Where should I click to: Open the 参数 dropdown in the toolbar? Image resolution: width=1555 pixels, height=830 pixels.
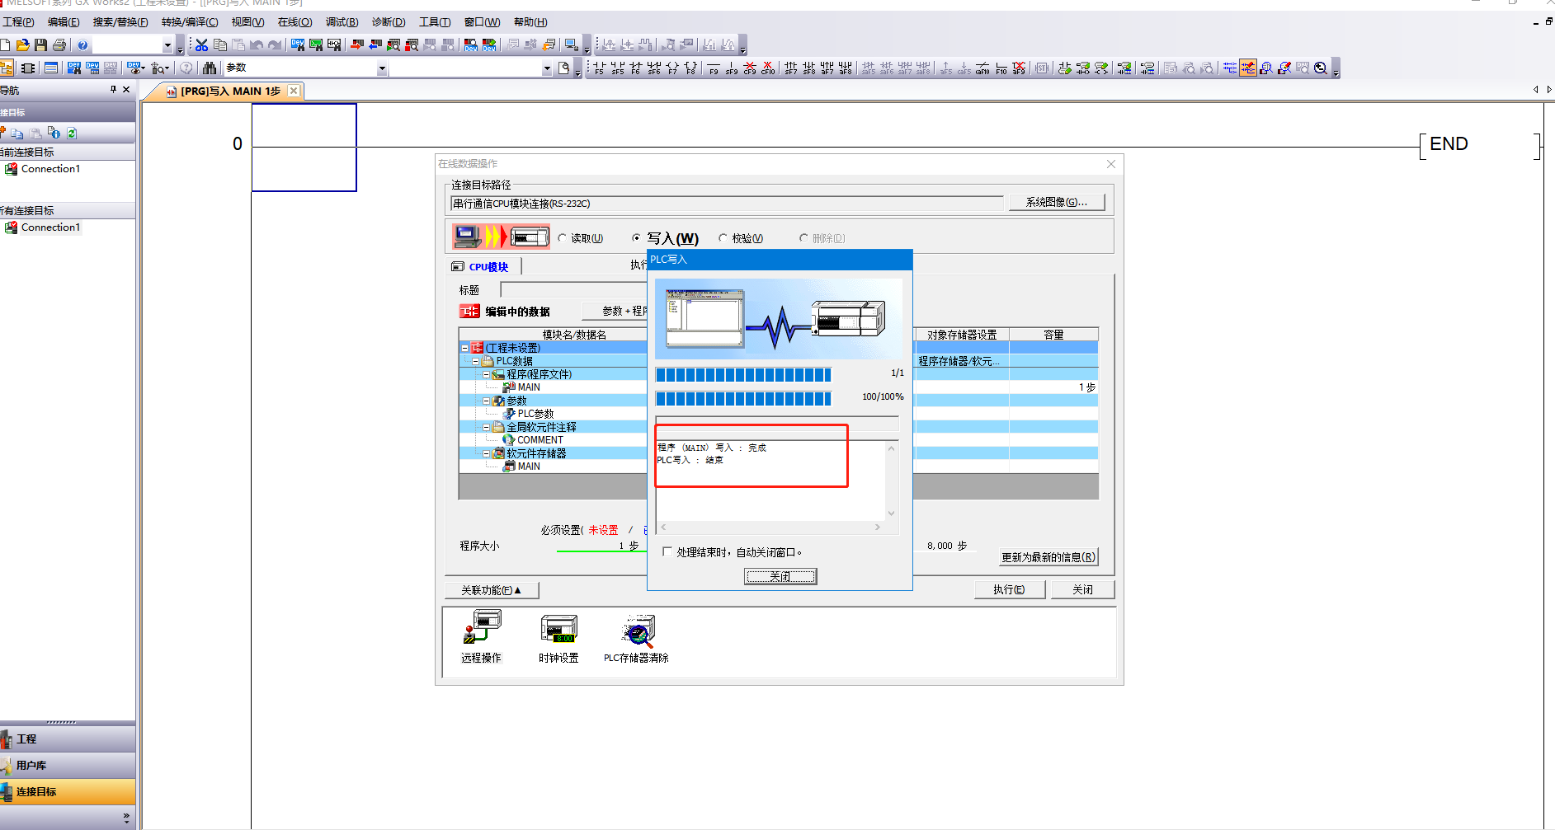[382, 68]
